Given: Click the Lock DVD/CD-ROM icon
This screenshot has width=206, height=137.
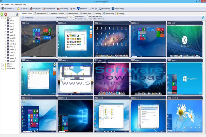Looking at the screenshot, I should (x=44, y=9).
